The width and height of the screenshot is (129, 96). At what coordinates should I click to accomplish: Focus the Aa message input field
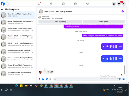[86, 79]
